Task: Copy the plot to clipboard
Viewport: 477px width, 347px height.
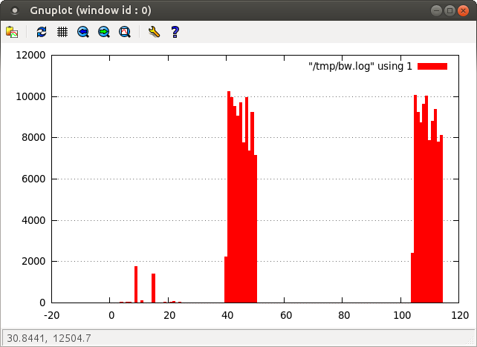Action: pyautogui.click(x=12, y=32)
